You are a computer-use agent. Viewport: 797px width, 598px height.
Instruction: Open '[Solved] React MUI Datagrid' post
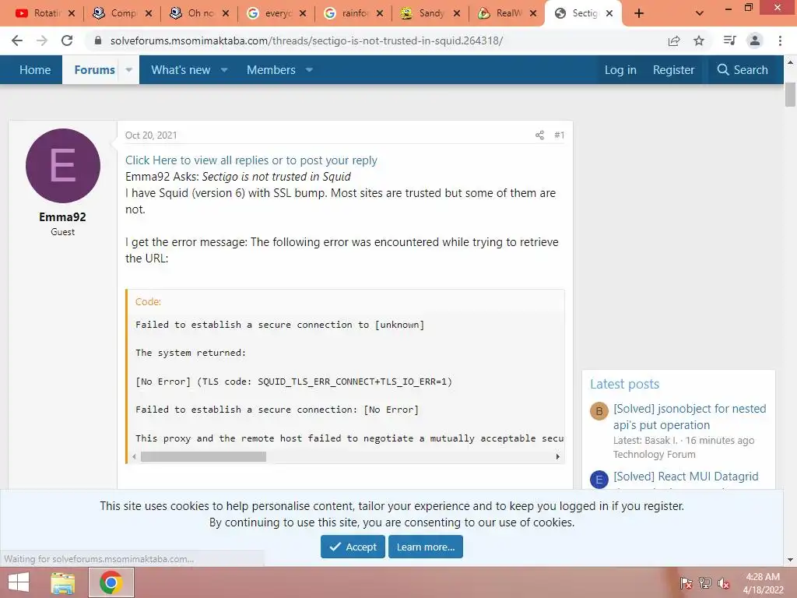[x=686, y=477]
